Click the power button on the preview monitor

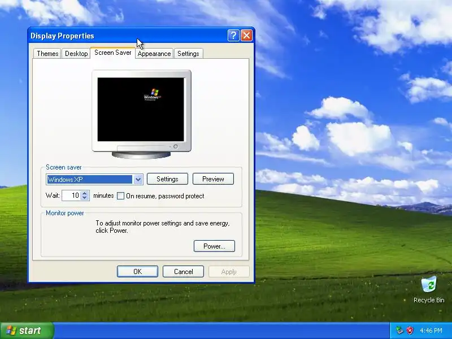pos(176,147)
